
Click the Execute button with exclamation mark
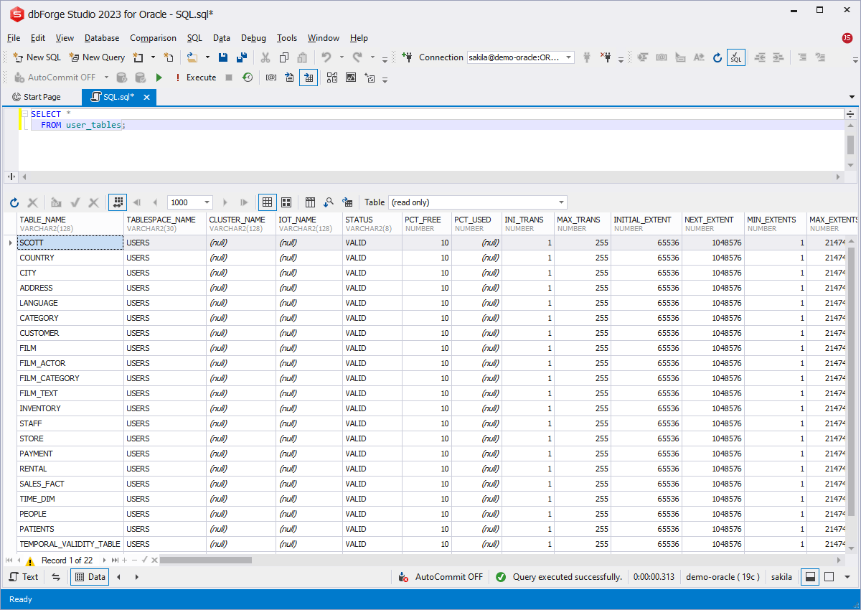click(196, 78)
